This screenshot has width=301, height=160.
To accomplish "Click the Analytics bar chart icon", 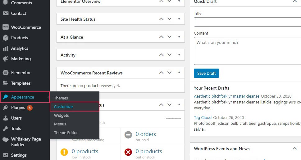I will (6, 48).
